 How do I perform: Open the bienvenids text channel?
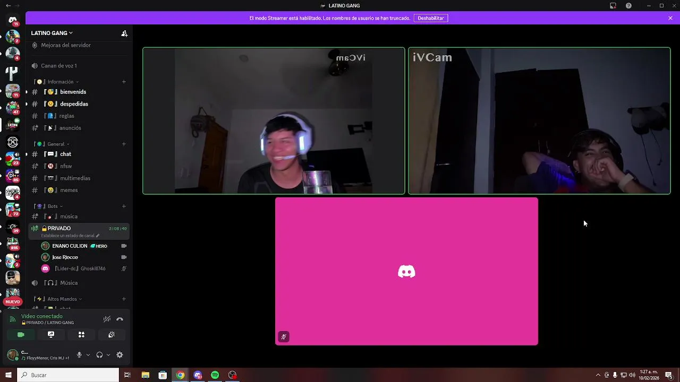[x=79, y=92]
